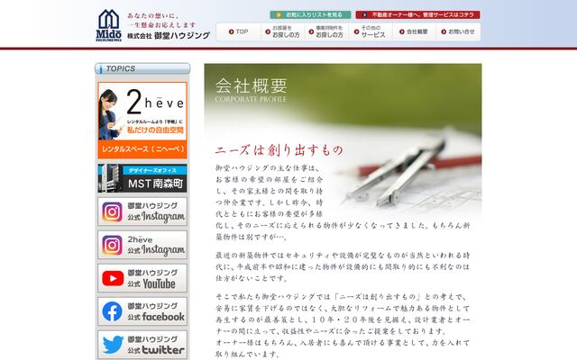577x360 pixels.
Task: Click the CORPORATE PROFILE subtitle
Action: coord(251,99)
